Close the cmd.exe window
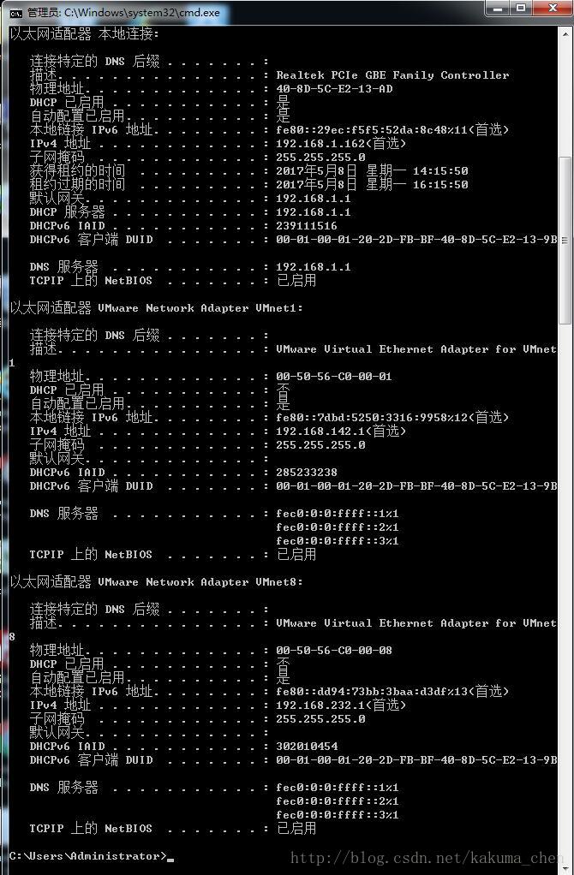The image size is (574, 875). point(553,8)
